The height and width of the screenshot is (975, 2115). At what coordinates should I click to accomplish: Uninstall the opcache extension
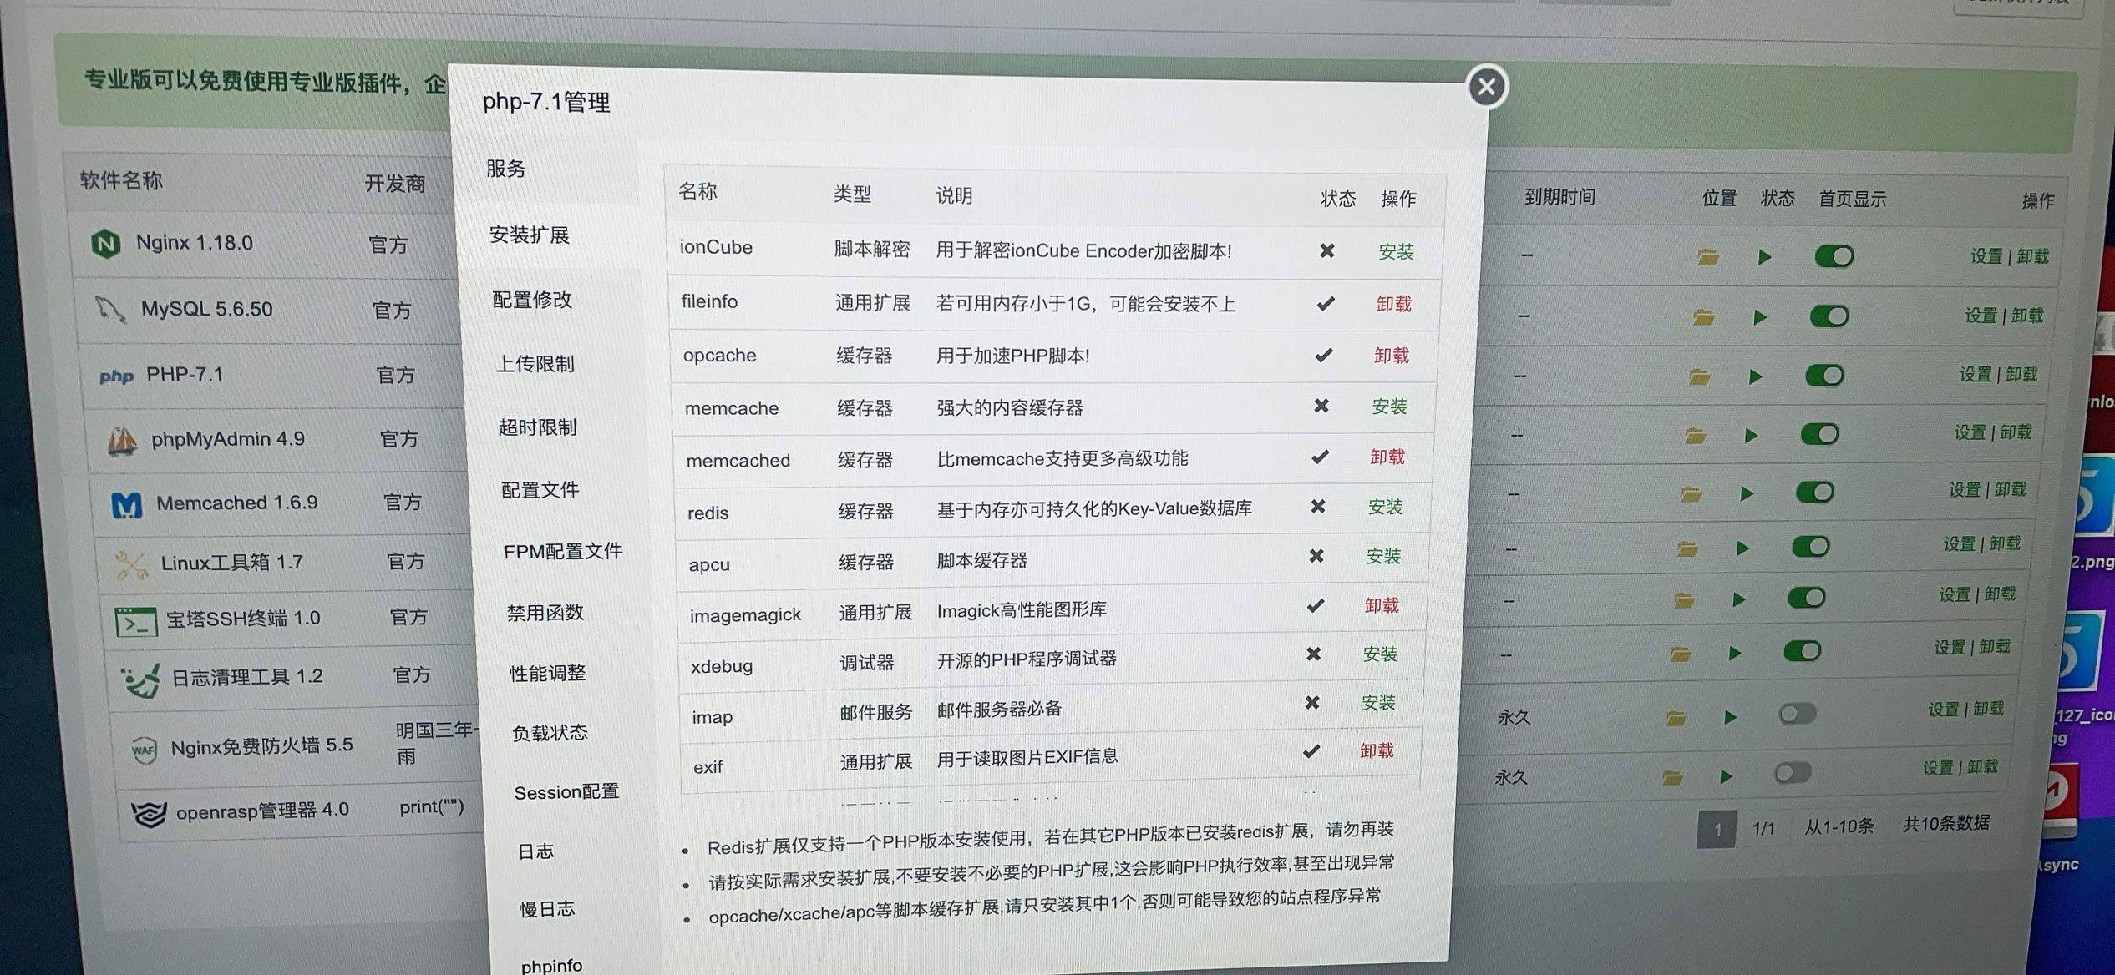click(1392, 356)
